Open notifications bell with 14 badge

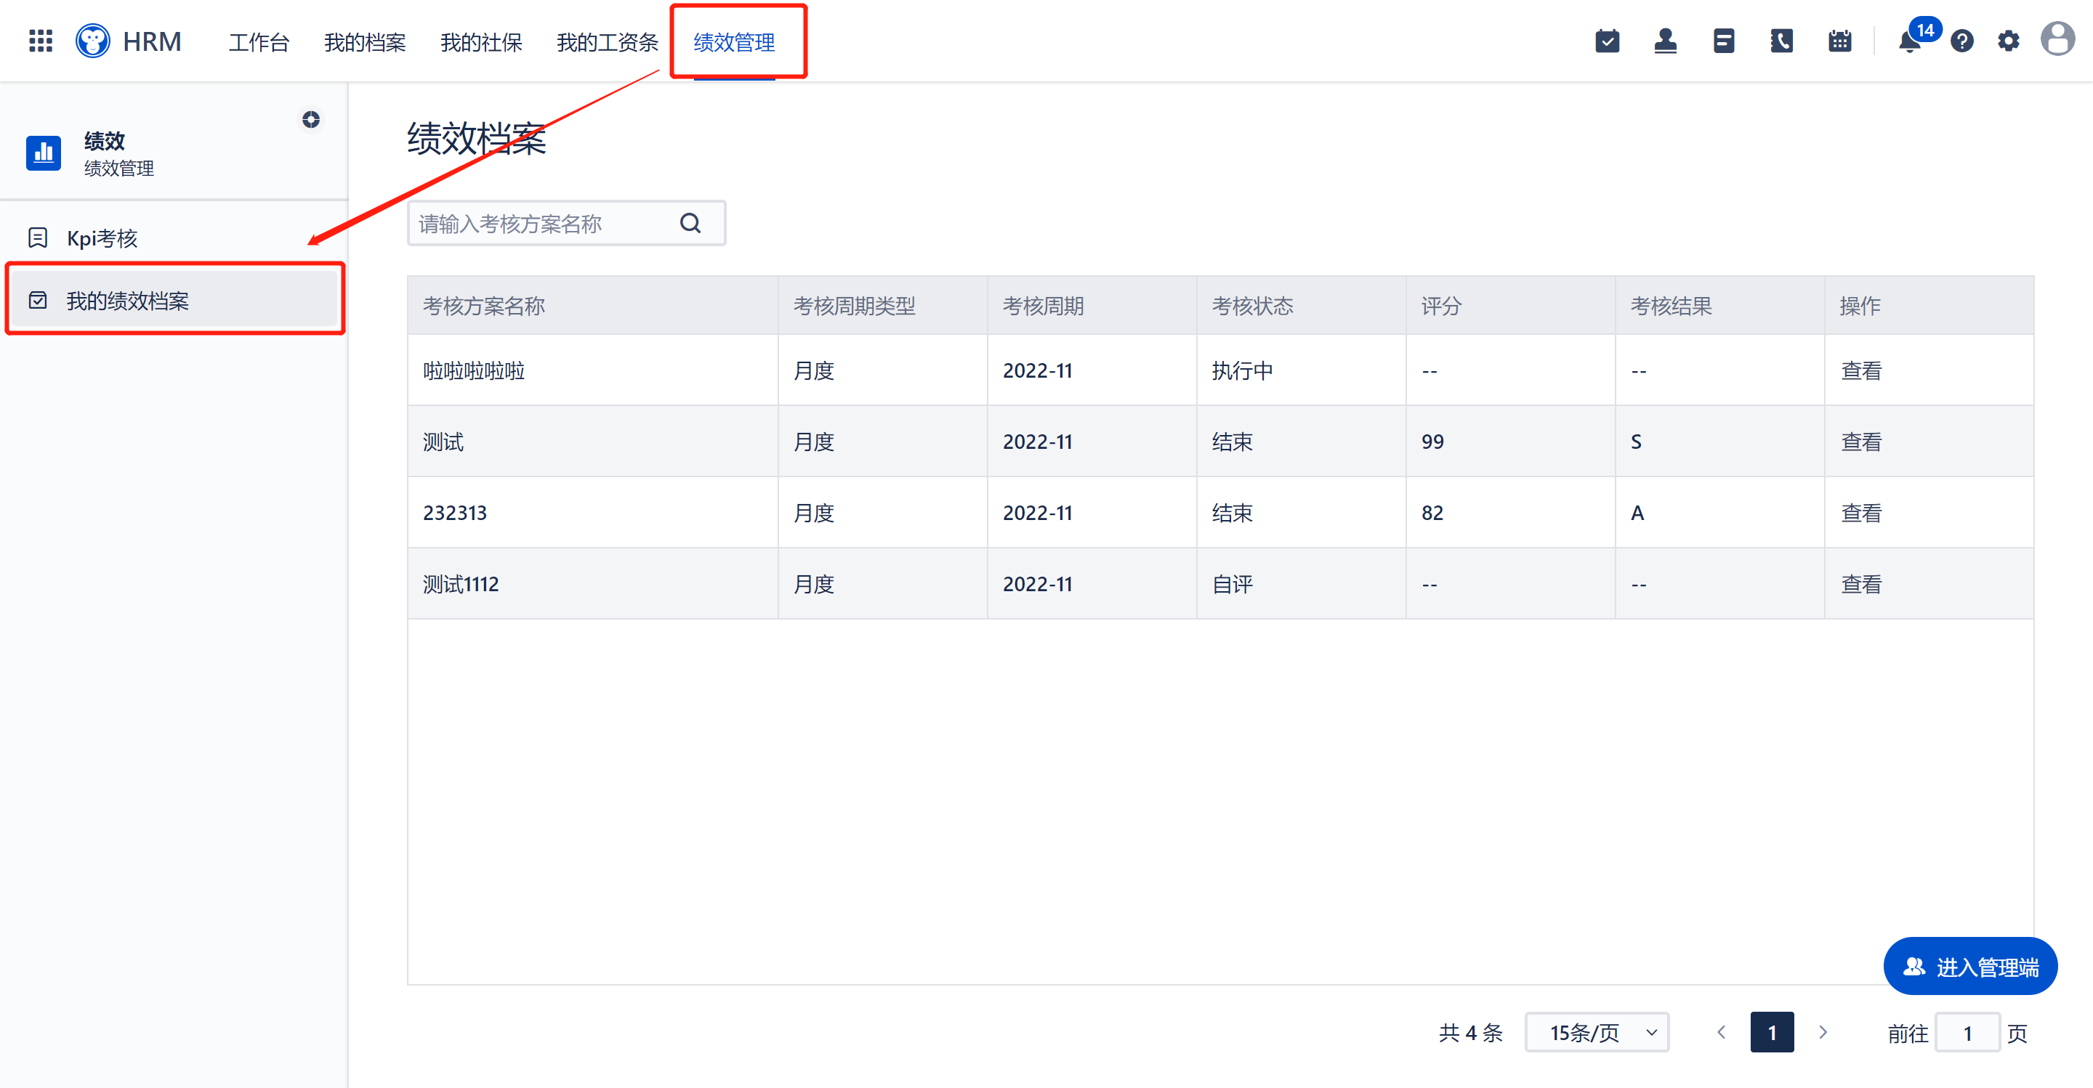[1911, 41]
